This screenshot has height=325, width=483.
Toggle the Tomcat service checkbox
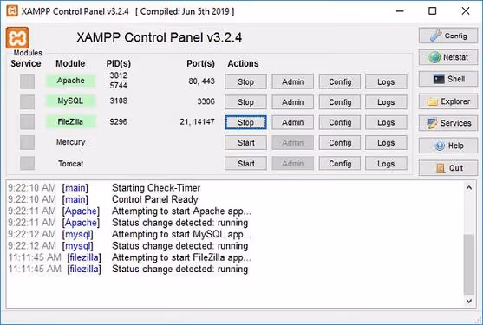click(x=28, y=163)
